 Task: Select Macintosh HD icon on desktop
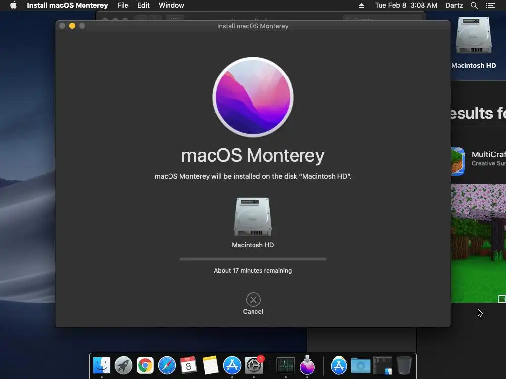click(x=473, y=36)
